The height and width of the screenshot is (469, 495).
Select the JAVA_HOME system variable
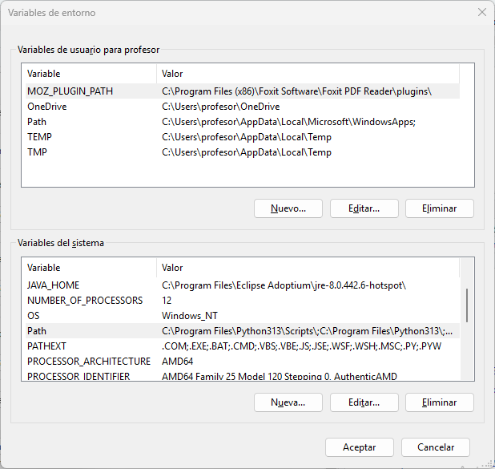(x=243, y=285)
